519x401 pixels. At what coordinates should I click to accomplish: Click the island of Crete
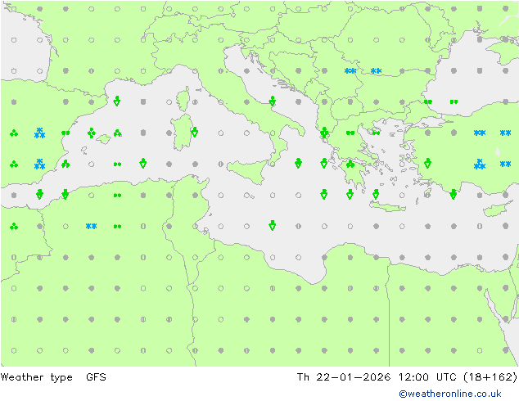[x=387, y=206]
